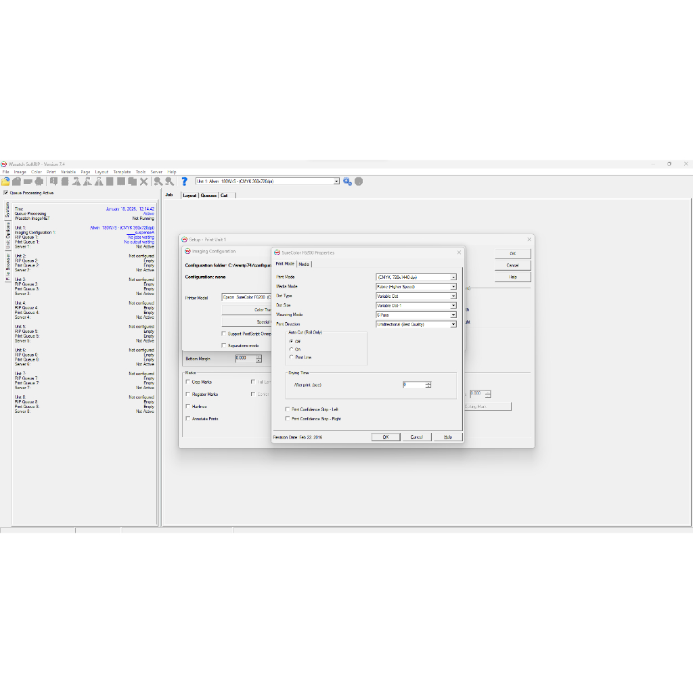Switch to the Layout tab
Viewport: 693px width, 693px height.
[189, 196]
